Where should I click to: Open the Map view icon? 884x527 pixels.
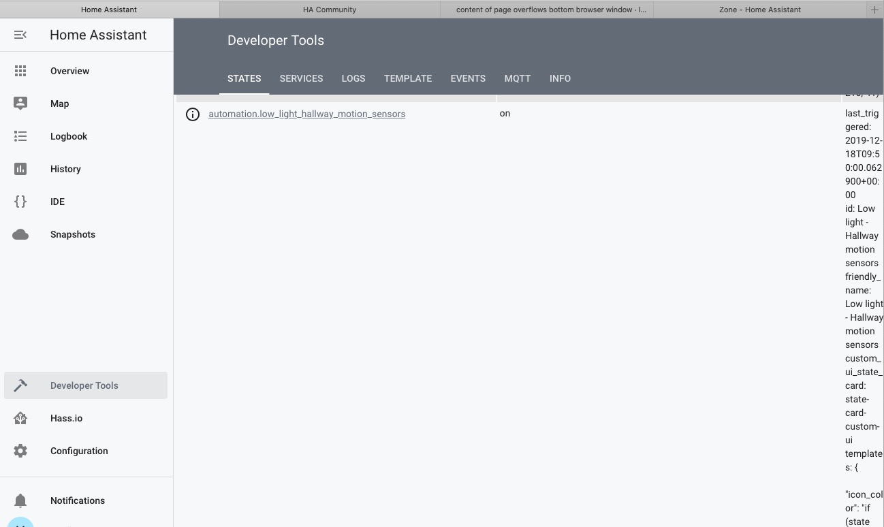20,103
